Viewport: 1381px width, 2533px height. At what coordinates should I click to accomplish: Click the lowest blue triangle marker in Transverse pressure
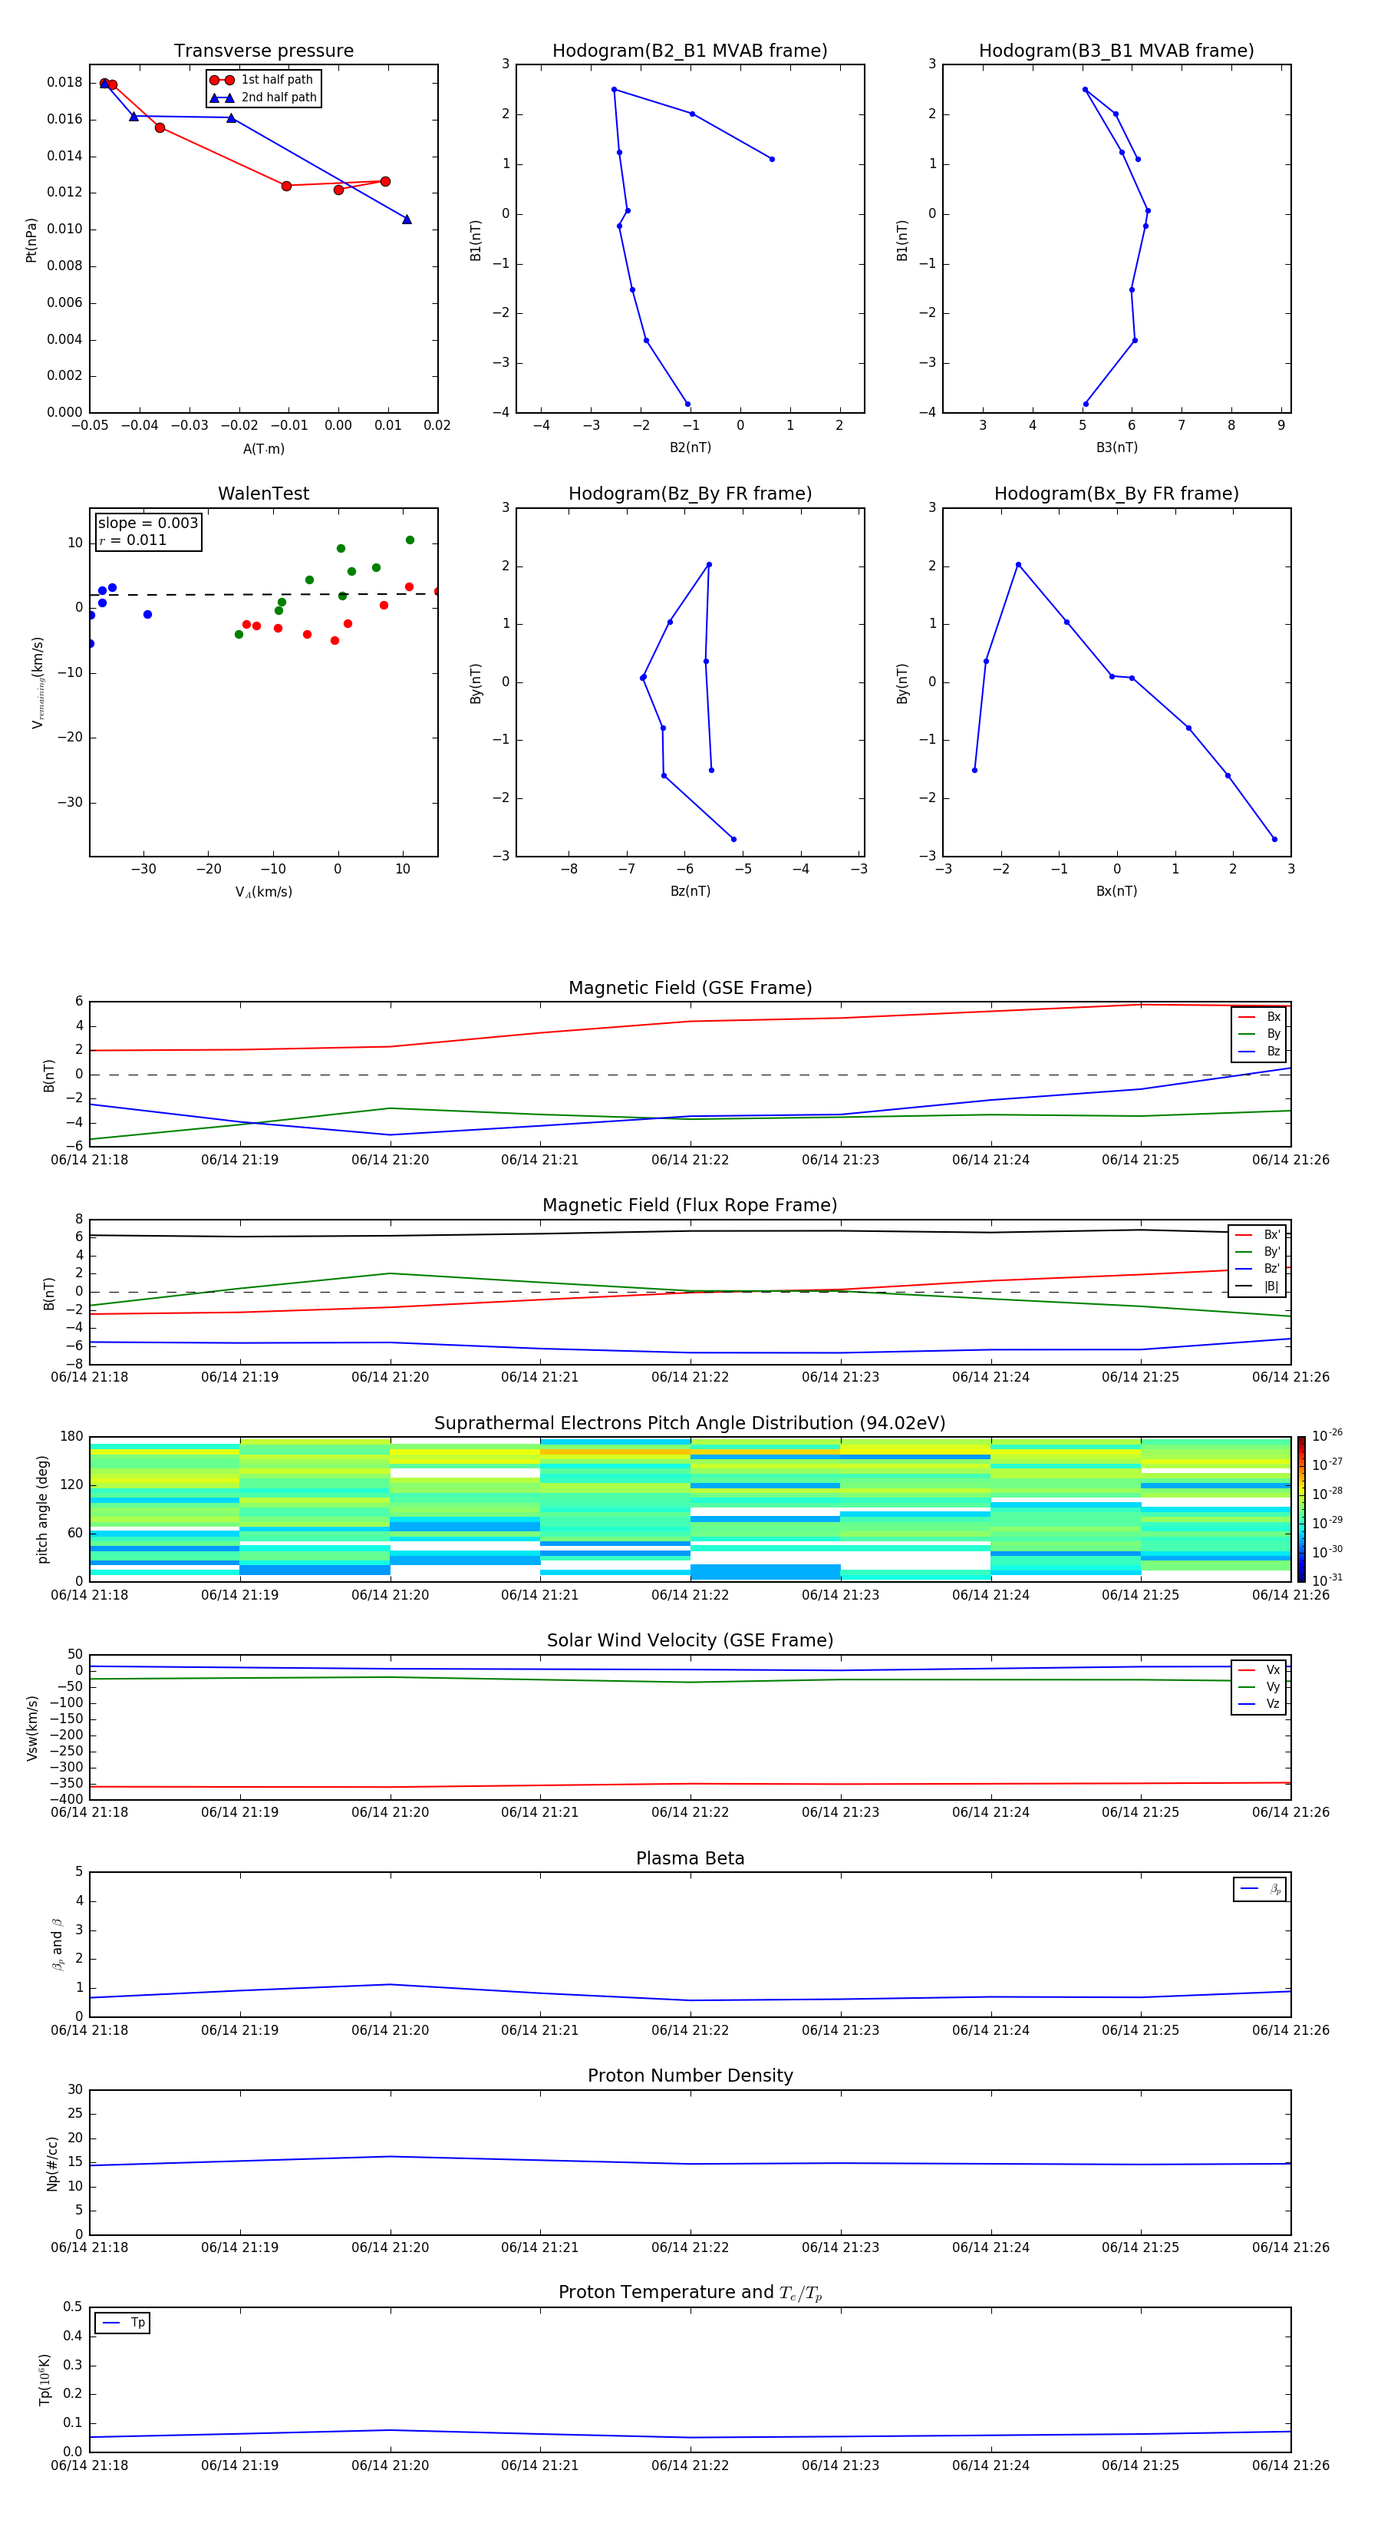(407, 220)
